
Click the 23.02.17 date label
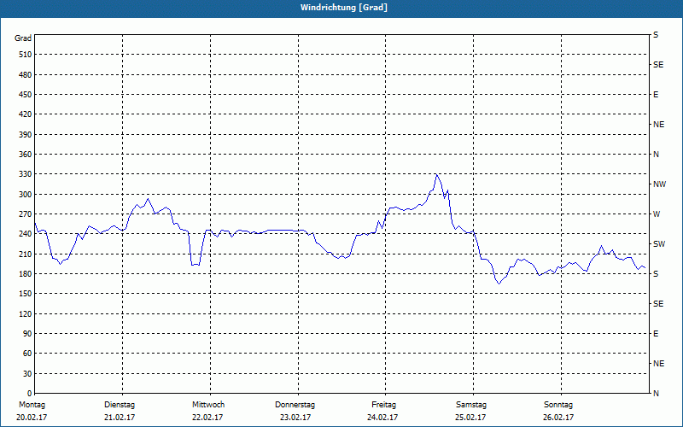(295, 418)
